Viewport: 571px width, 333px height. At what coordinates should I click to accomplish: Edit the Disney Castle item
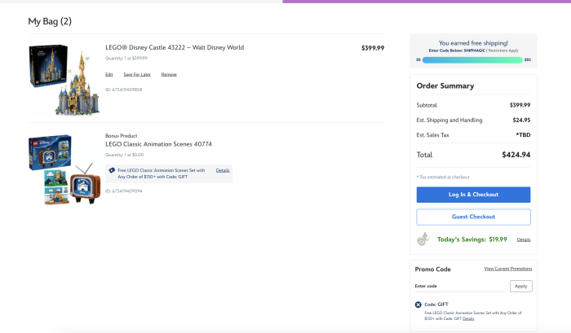click(x=108, y=75)
